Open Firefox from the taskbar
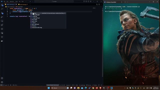The width and height of the screenshot is (160, 90). click(97, 88)
